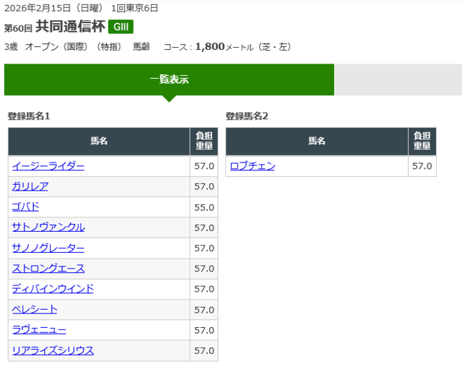
Task: View details for サトノヴァンクル
Action: pyautogui.click(x=48, y=227)
